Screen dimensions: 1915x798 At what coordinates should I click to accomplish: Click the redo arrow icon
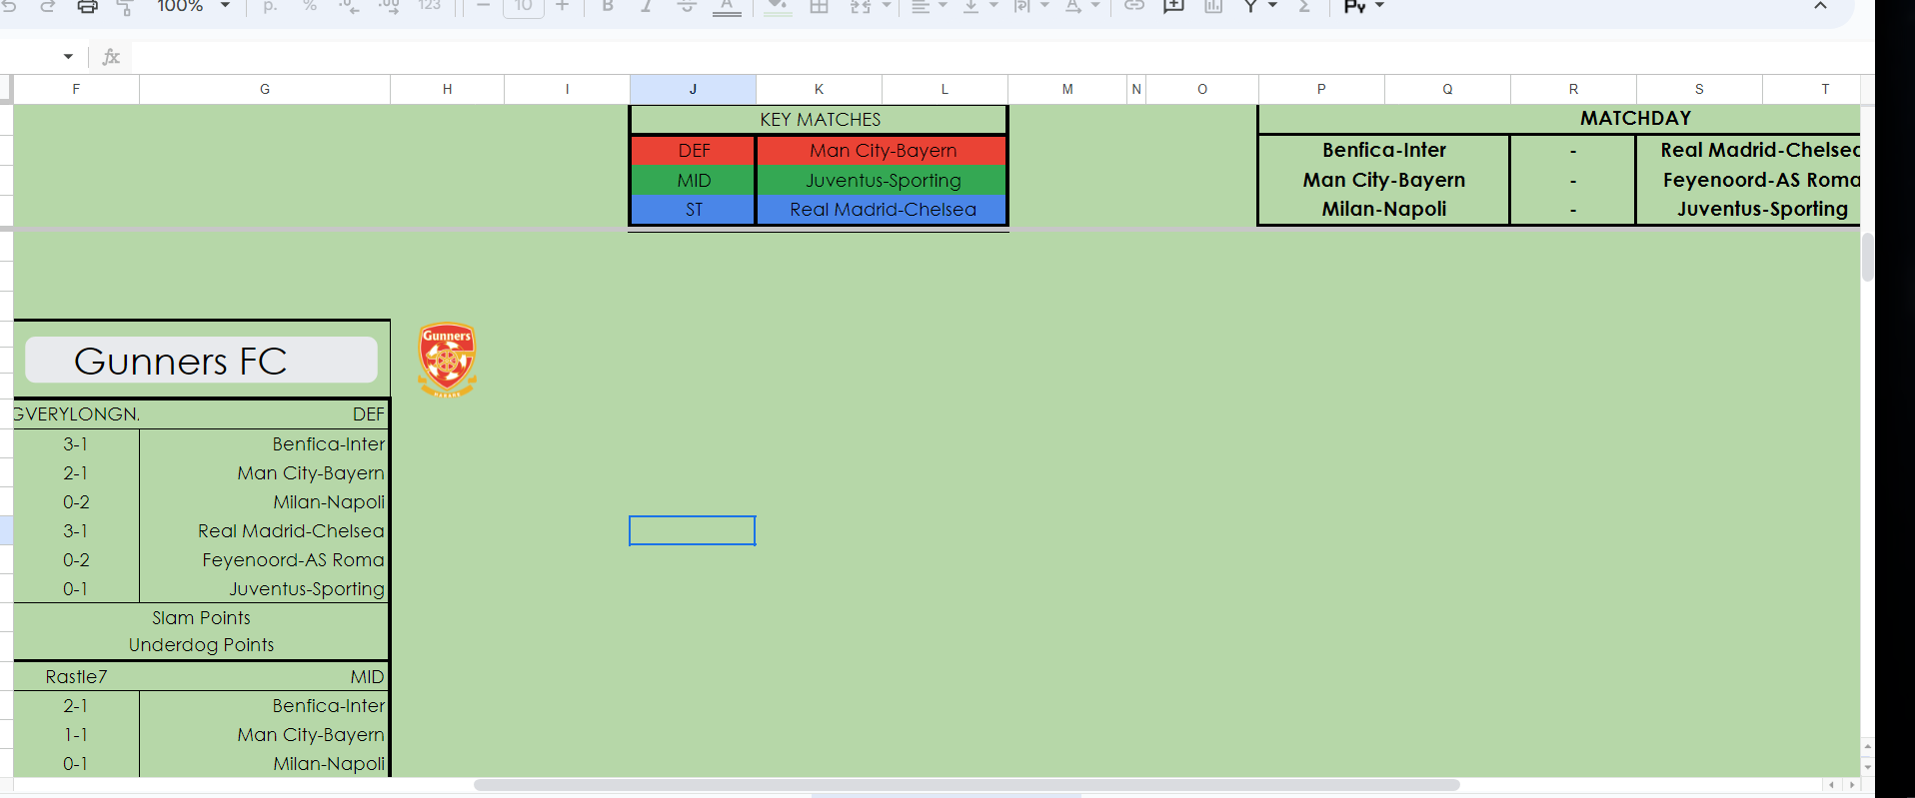(47, 7)
